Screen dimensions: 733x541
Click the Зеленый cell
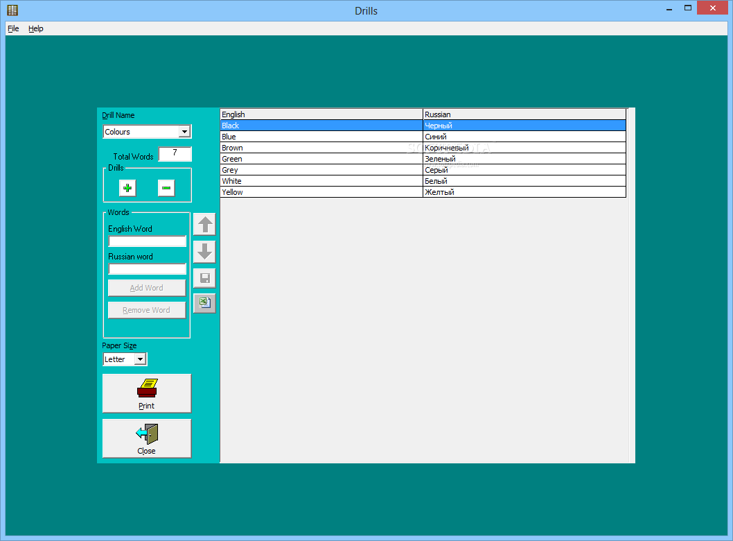pos(524,159)
